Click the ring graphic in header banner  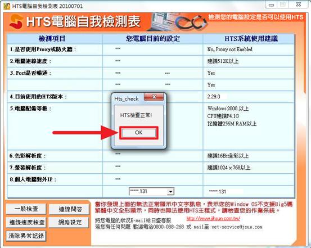191,22
